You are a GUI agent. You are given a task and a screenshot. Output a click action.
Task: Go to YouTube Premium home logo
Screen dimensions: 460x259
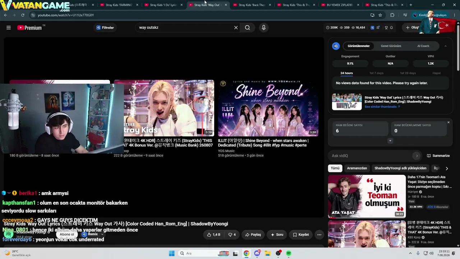(x=29, y=28)
